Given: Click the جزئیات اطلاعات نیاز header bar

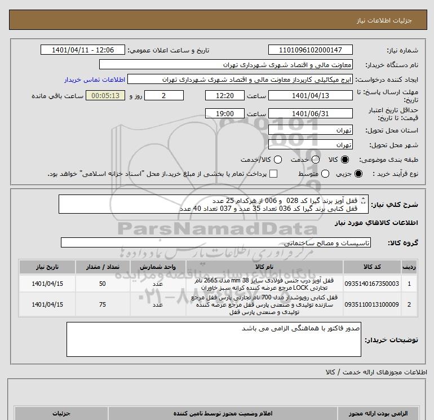Looking at the screenshot, I should pos(218,20).
